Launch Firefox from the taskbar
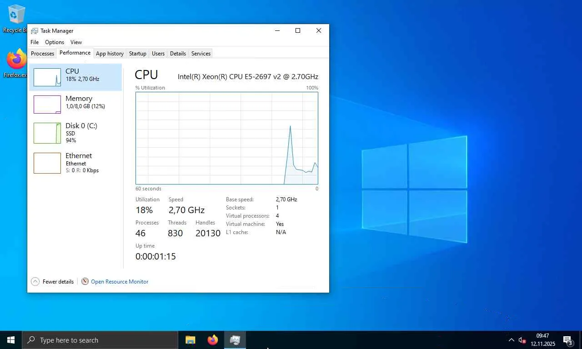 [212, 340]
